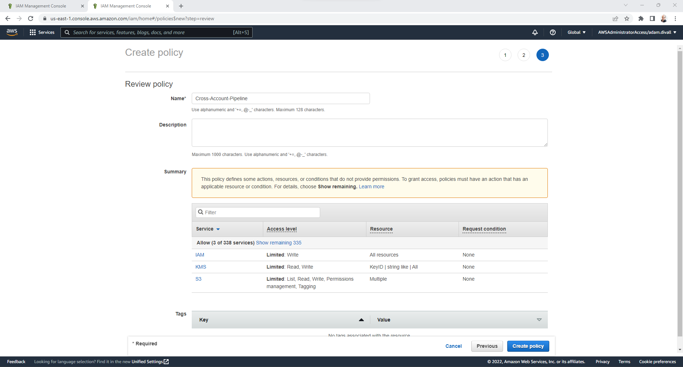Open the notifications bell

click(x=535, y=32)
